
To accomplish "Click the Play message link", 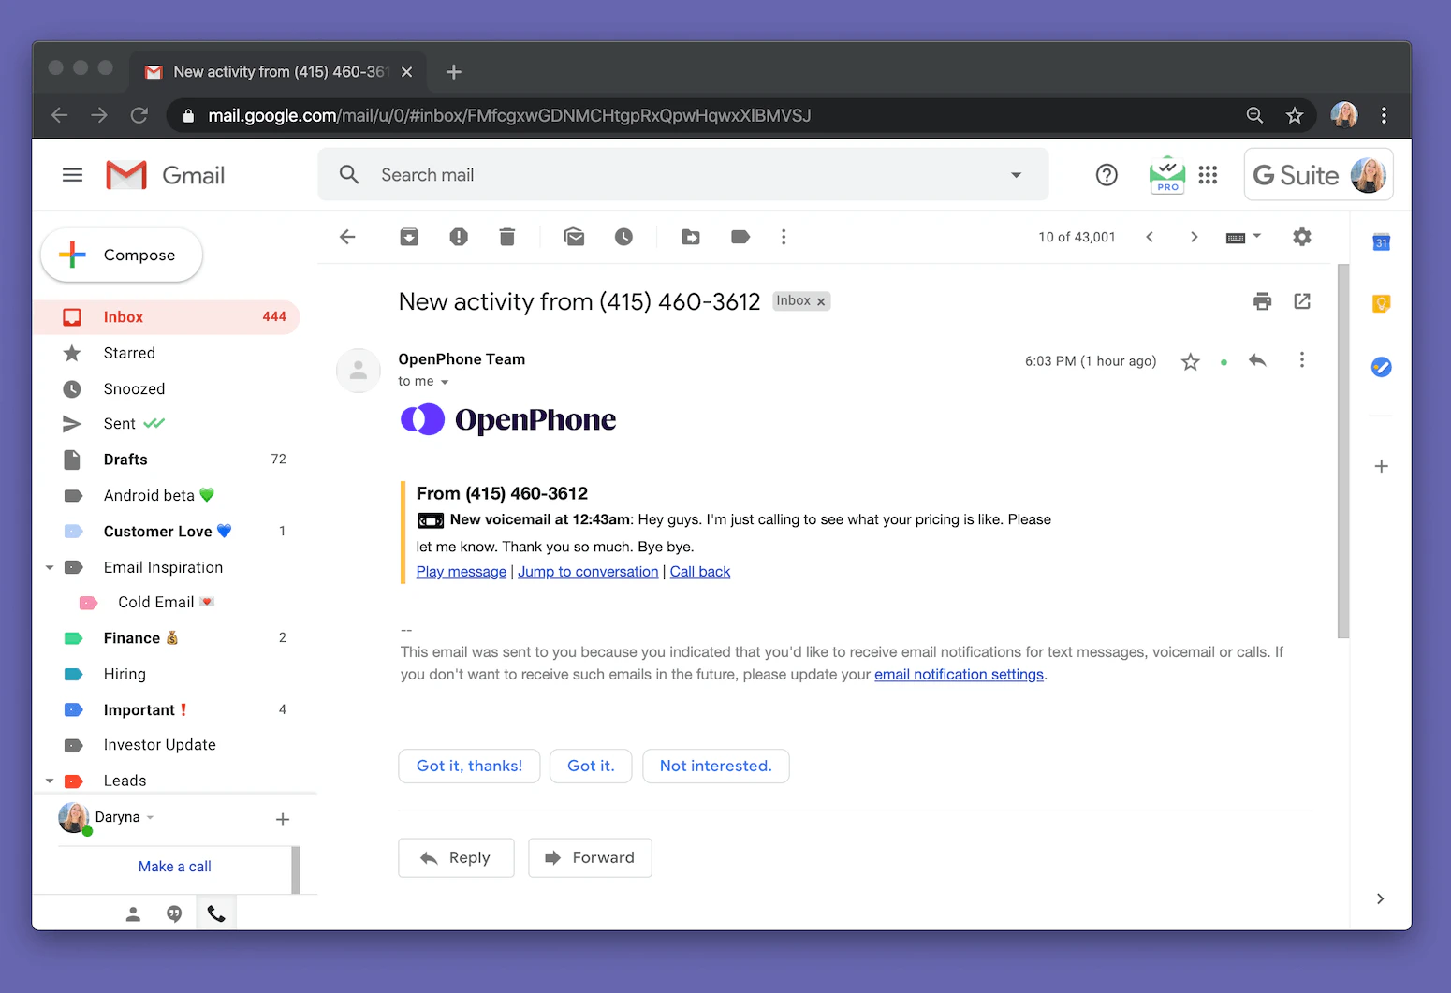I will click(x=461, y=571).
